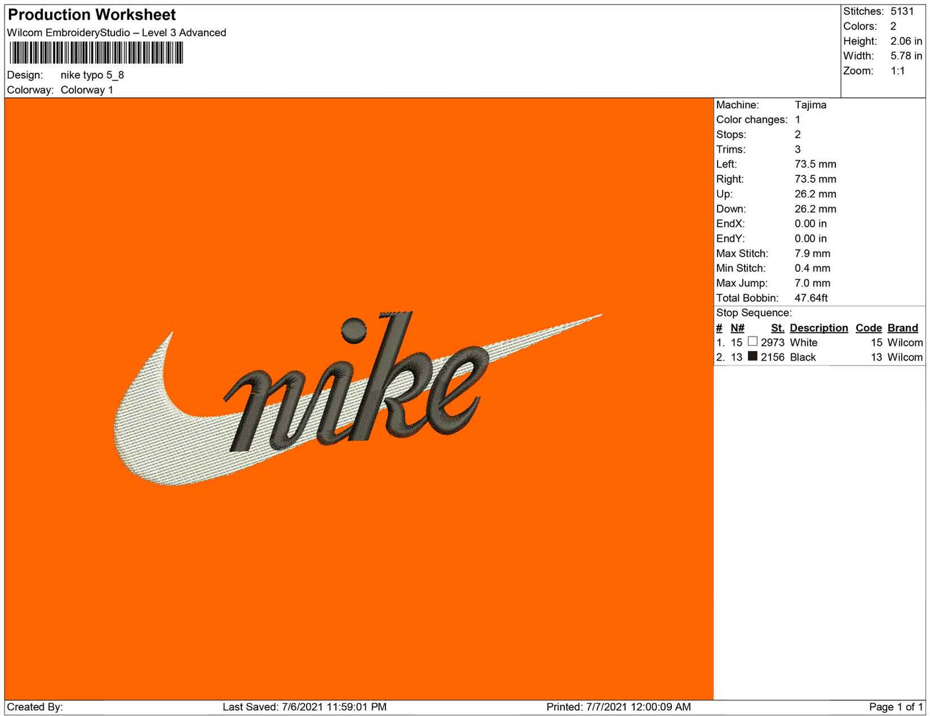Click the "Created By:" footer label
The height and width of the screenshot is (716, 930).
tap(35, 707)
